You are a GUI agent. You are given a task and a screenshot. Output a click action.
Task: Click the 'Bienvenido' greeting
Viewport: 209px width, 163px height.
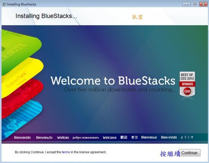pyautogui.click(x=22, y=138)
